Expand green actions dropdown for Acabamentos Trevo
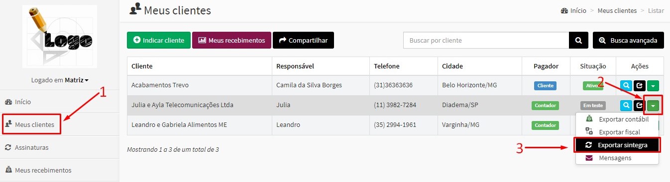This screenshot has width=670, height=182. (653, 85)
